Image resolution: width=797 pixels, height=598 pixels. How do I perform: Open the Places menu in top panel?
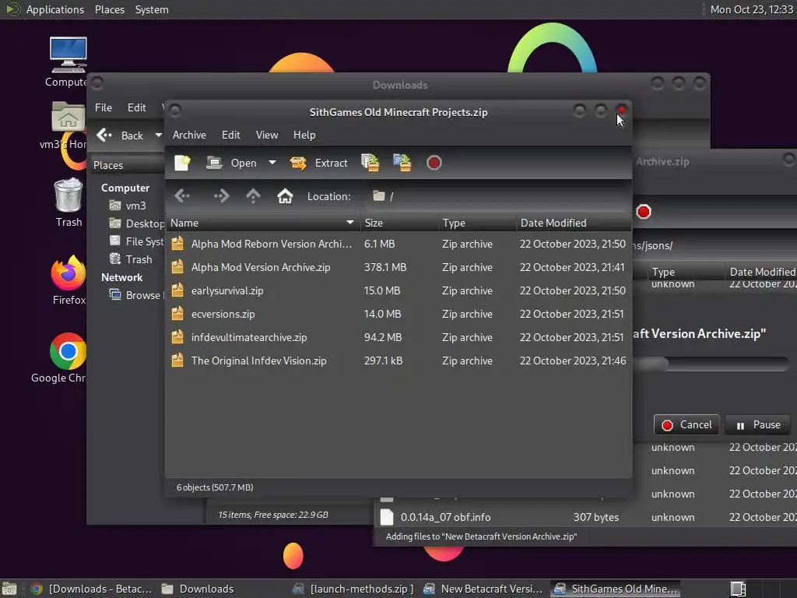pyautogui.click(x=109, y=9)
